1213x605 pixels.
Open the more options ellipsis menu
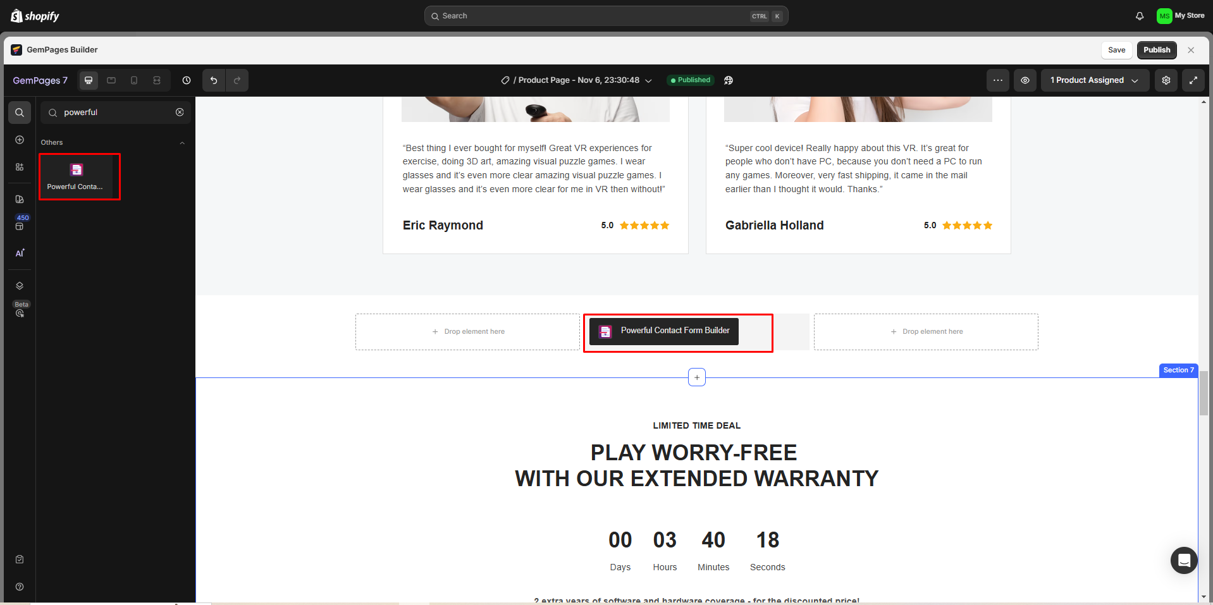point(998,80)
